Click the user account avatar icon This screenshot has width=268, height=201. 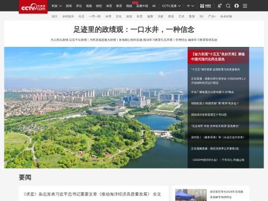(x=237, y=6)
